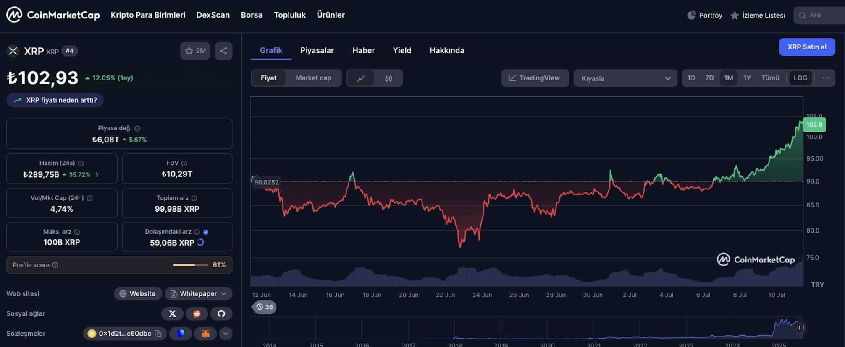
Task: Select the Grafik tab
Action: (271, 50)
